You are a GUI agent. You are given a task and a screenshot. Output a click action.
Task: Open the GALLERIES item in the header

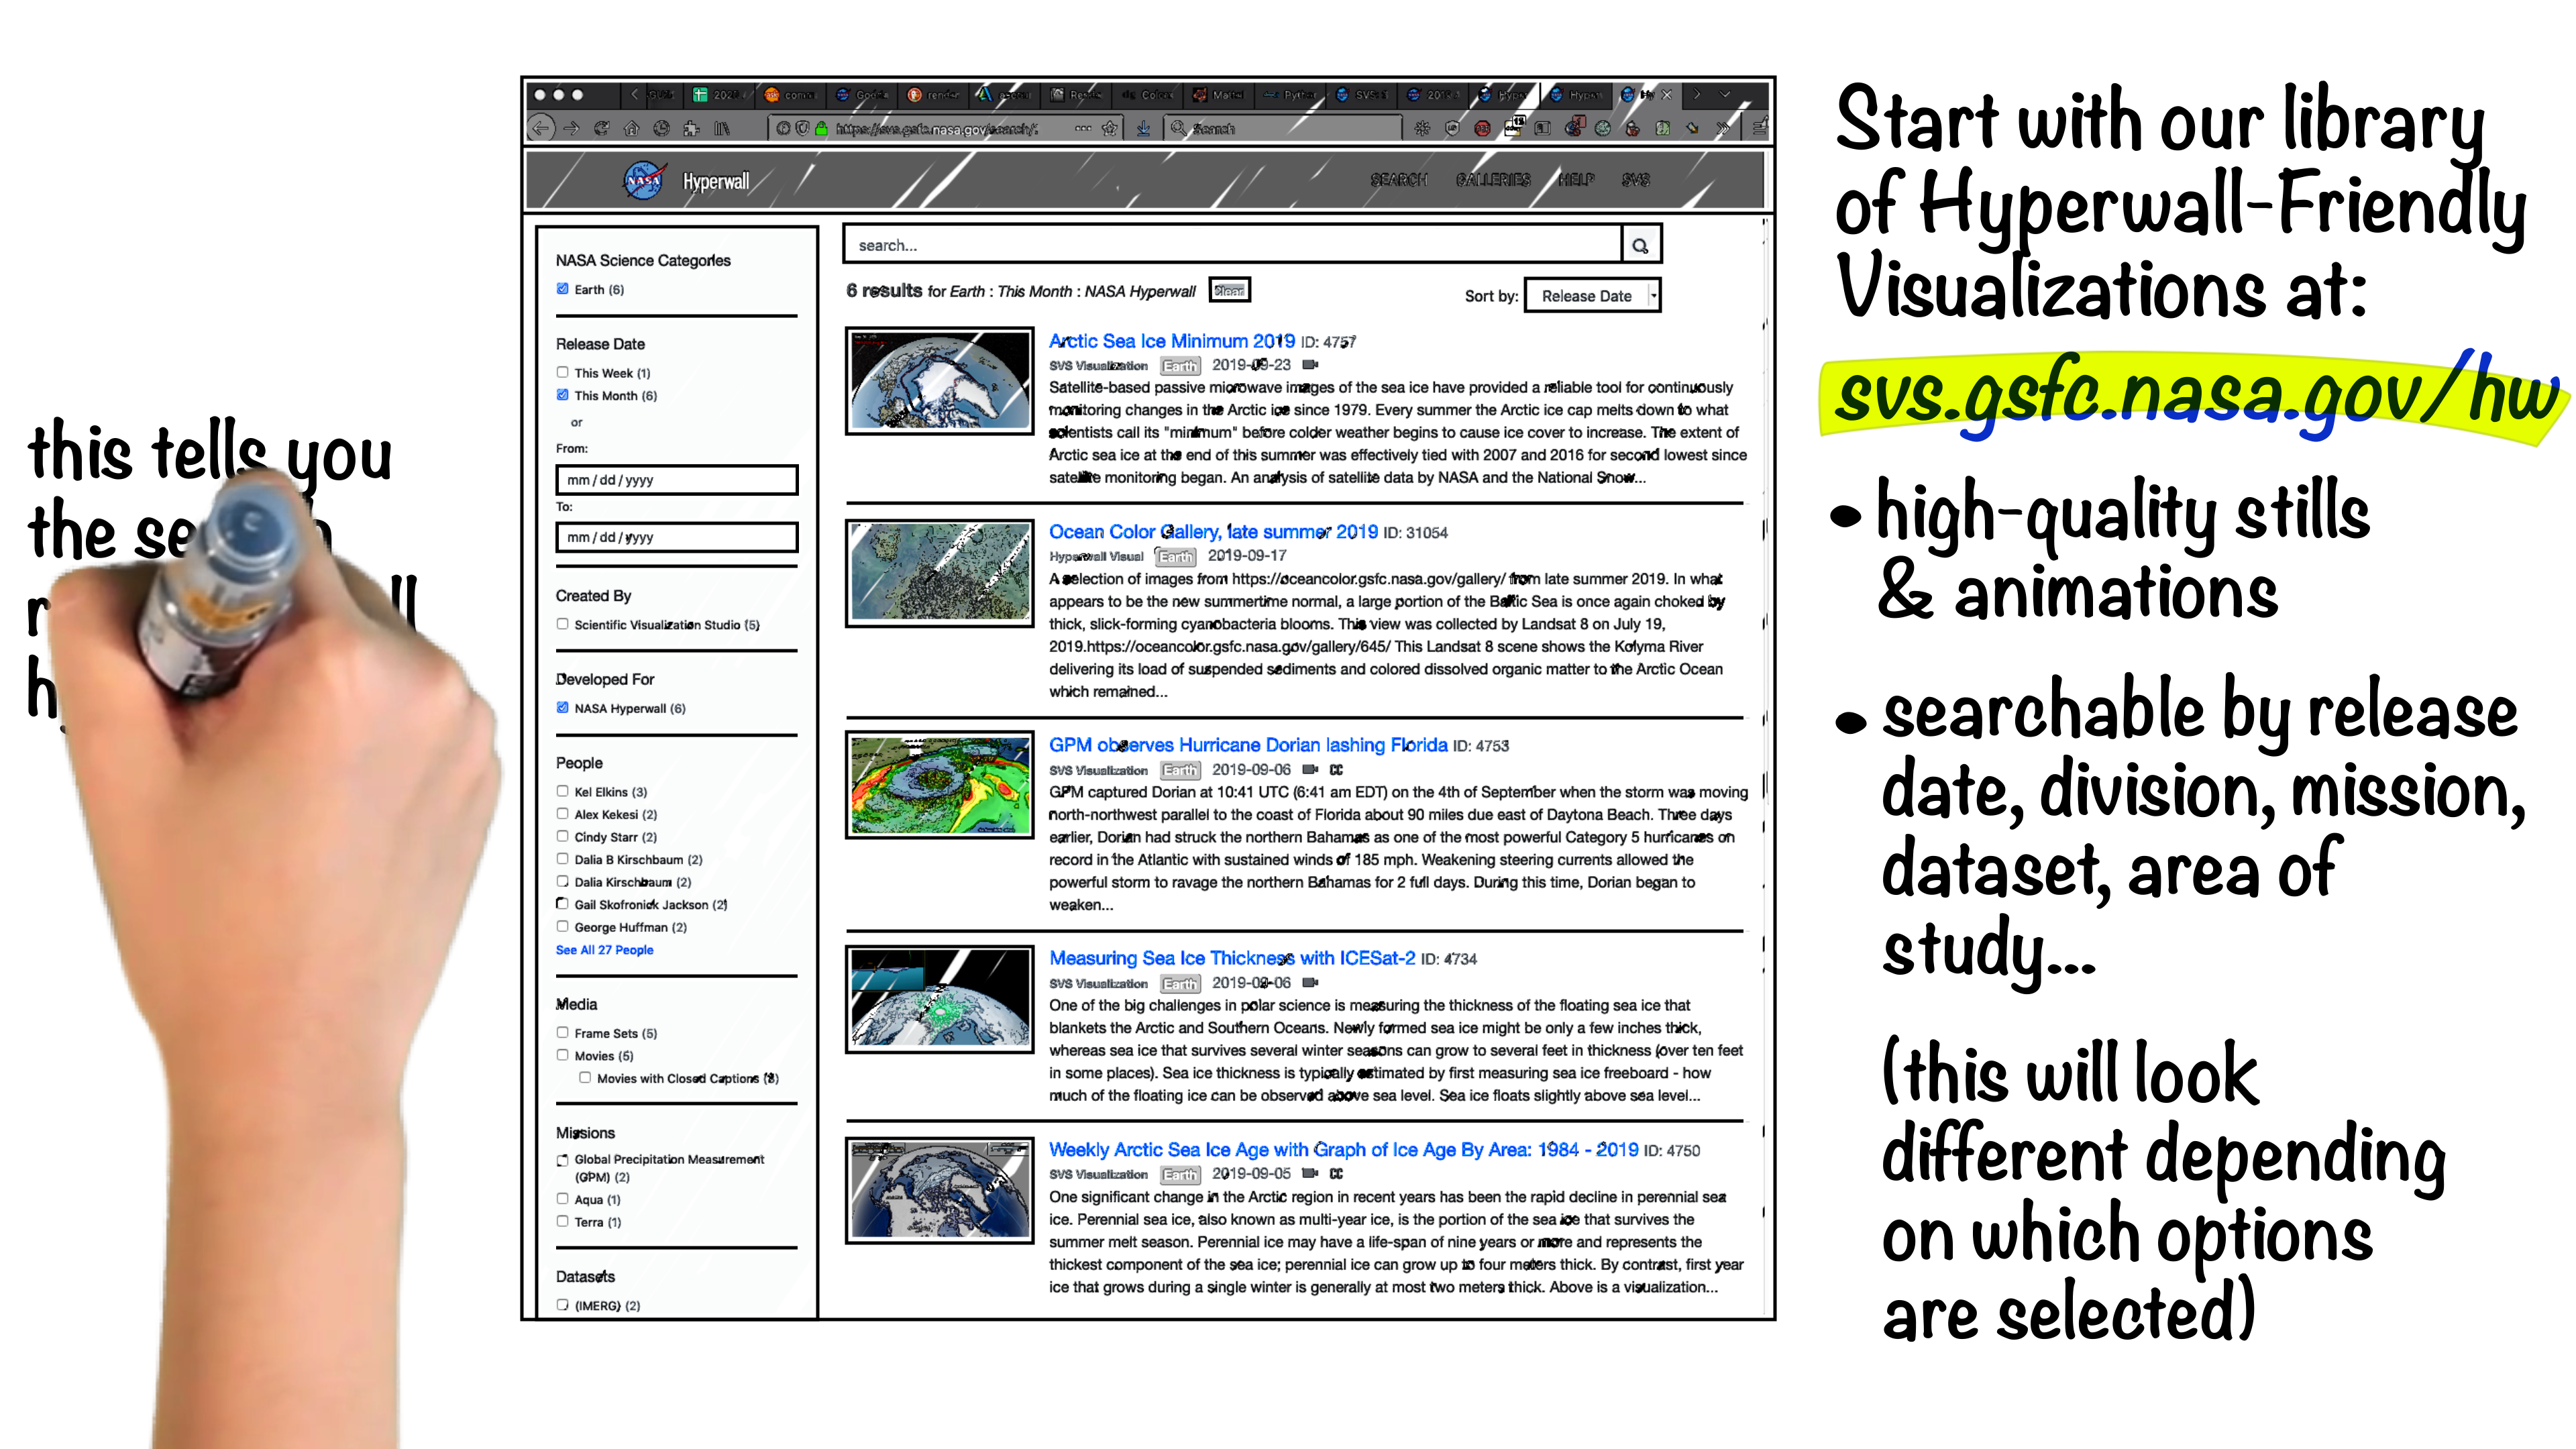(1493, 180)
